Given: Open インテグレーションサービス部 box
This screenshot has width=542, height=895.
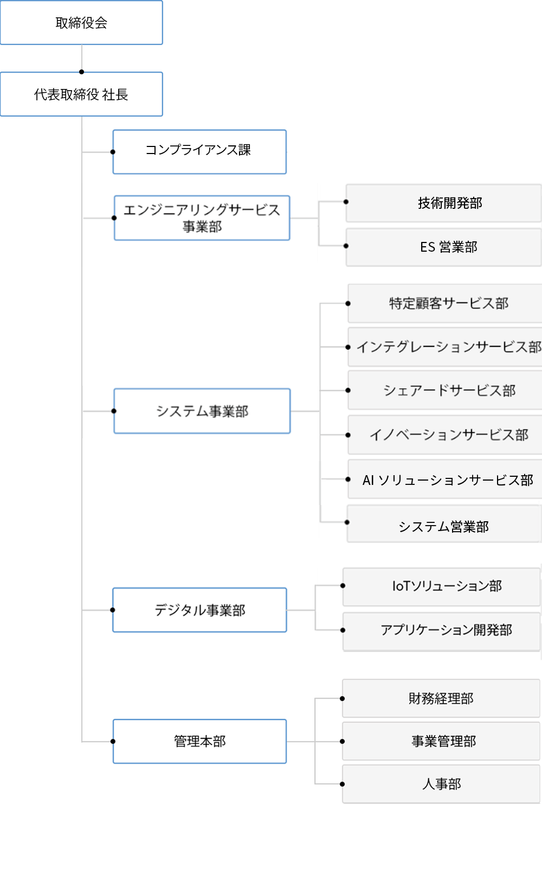Looking at the screenshot, I should [445, 347].
